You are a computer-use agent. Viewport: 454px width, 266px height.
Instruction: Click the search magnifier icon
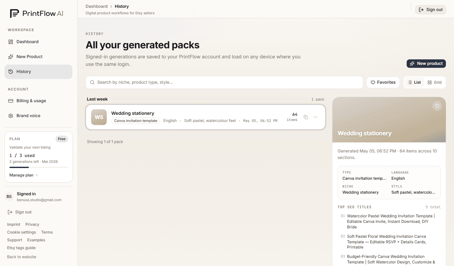[x=92, y=82]
